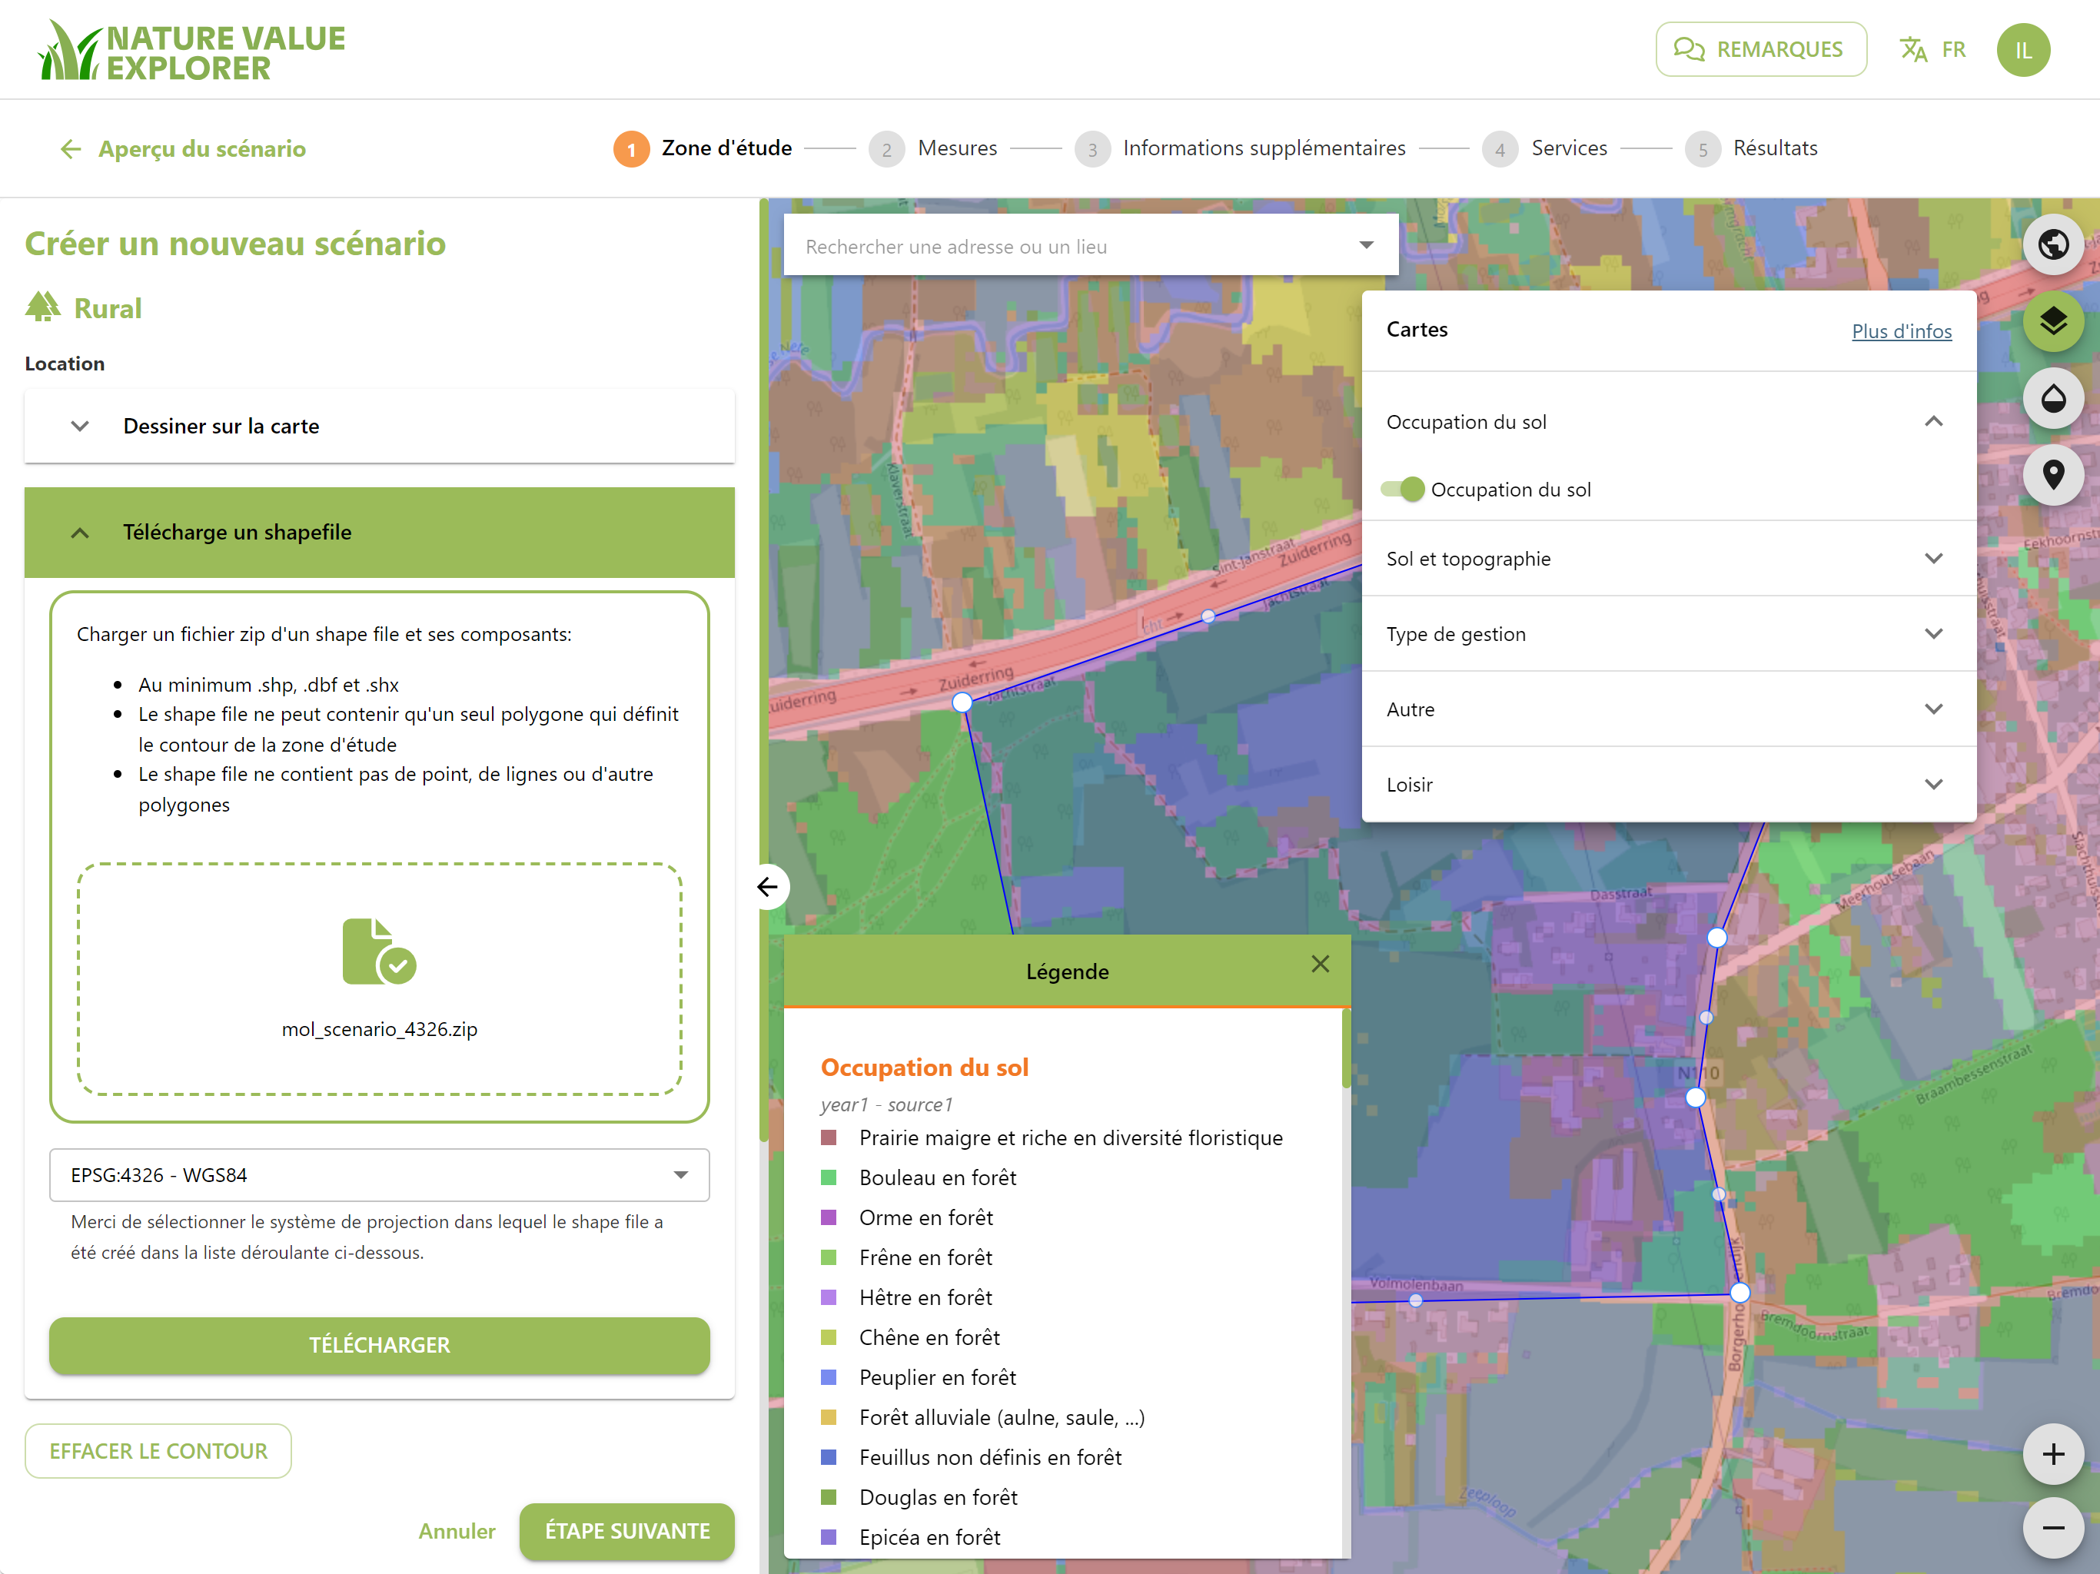Click the back arrow near Aperçu

71,149
